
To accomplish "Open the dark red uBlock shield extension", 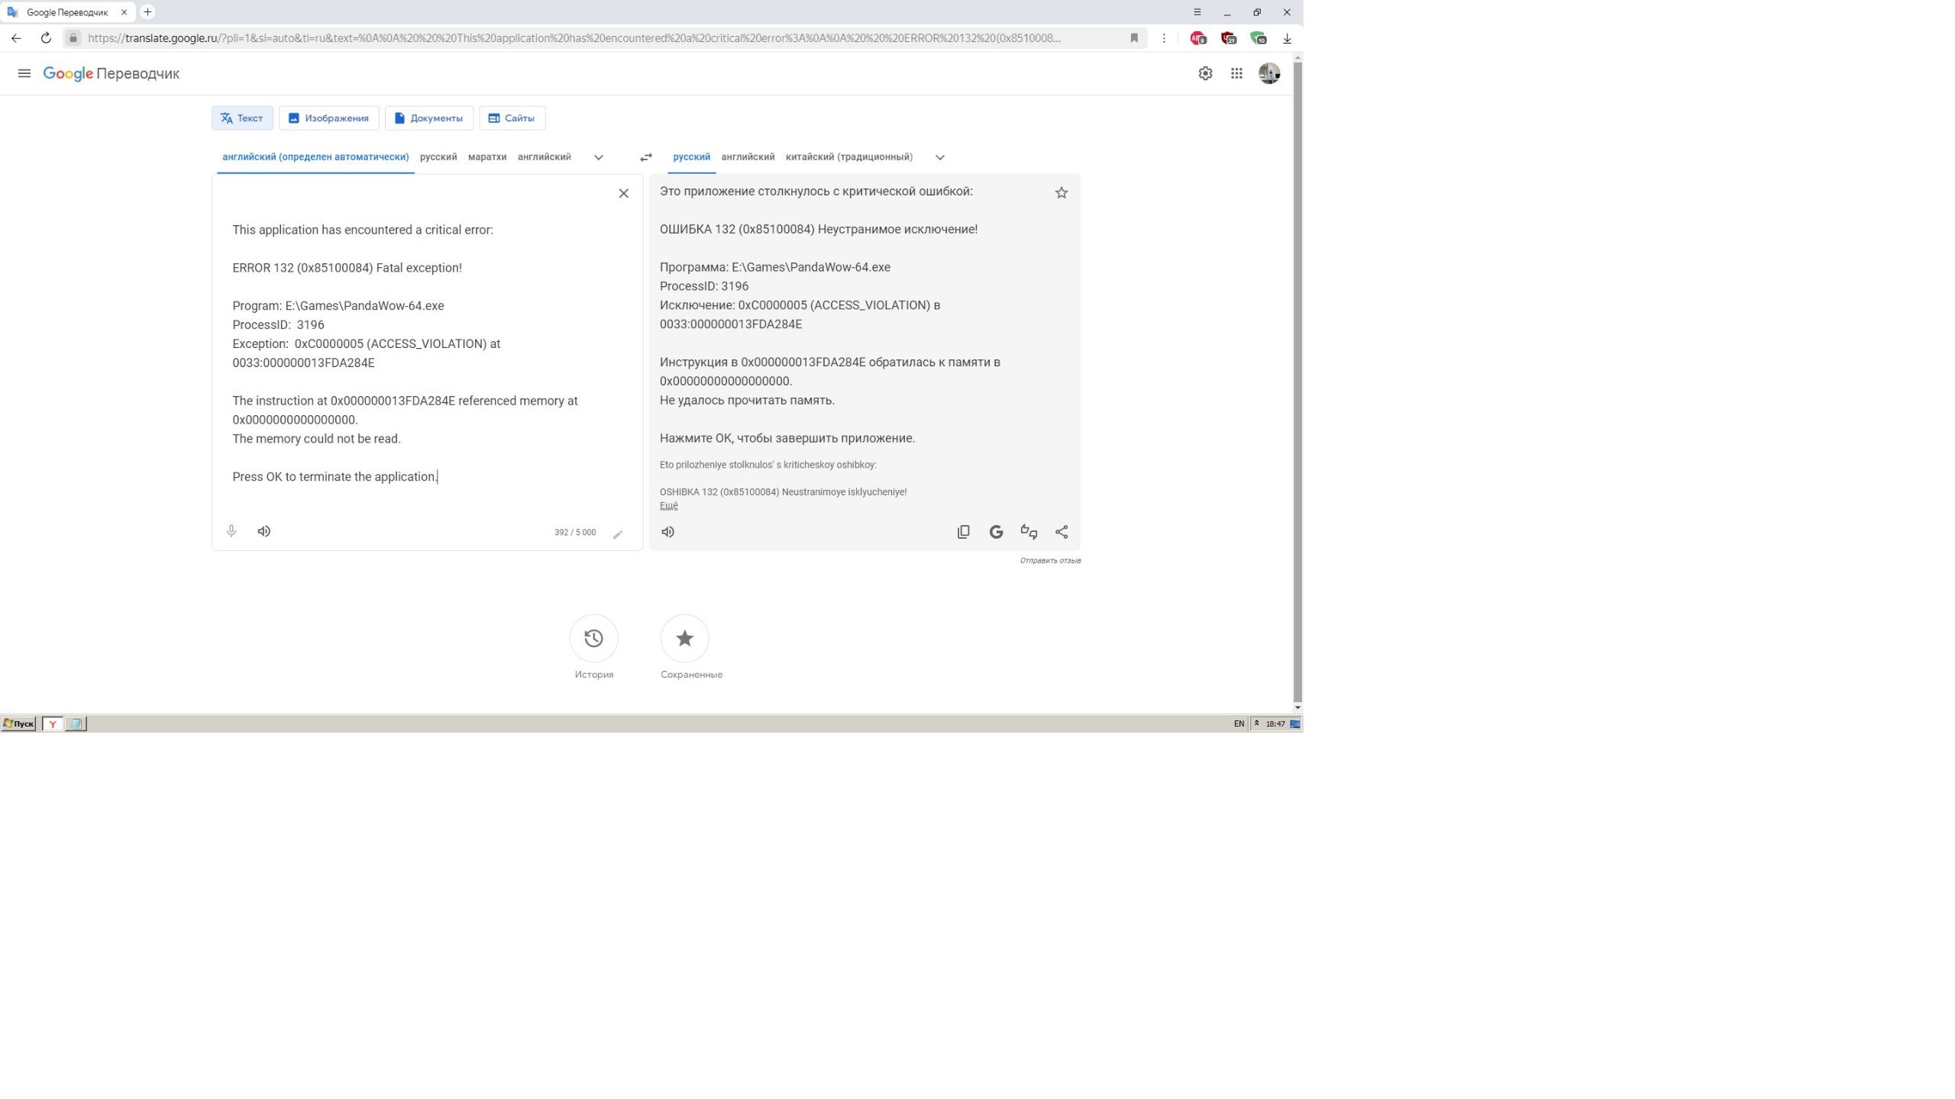I will click(1228, 37).
